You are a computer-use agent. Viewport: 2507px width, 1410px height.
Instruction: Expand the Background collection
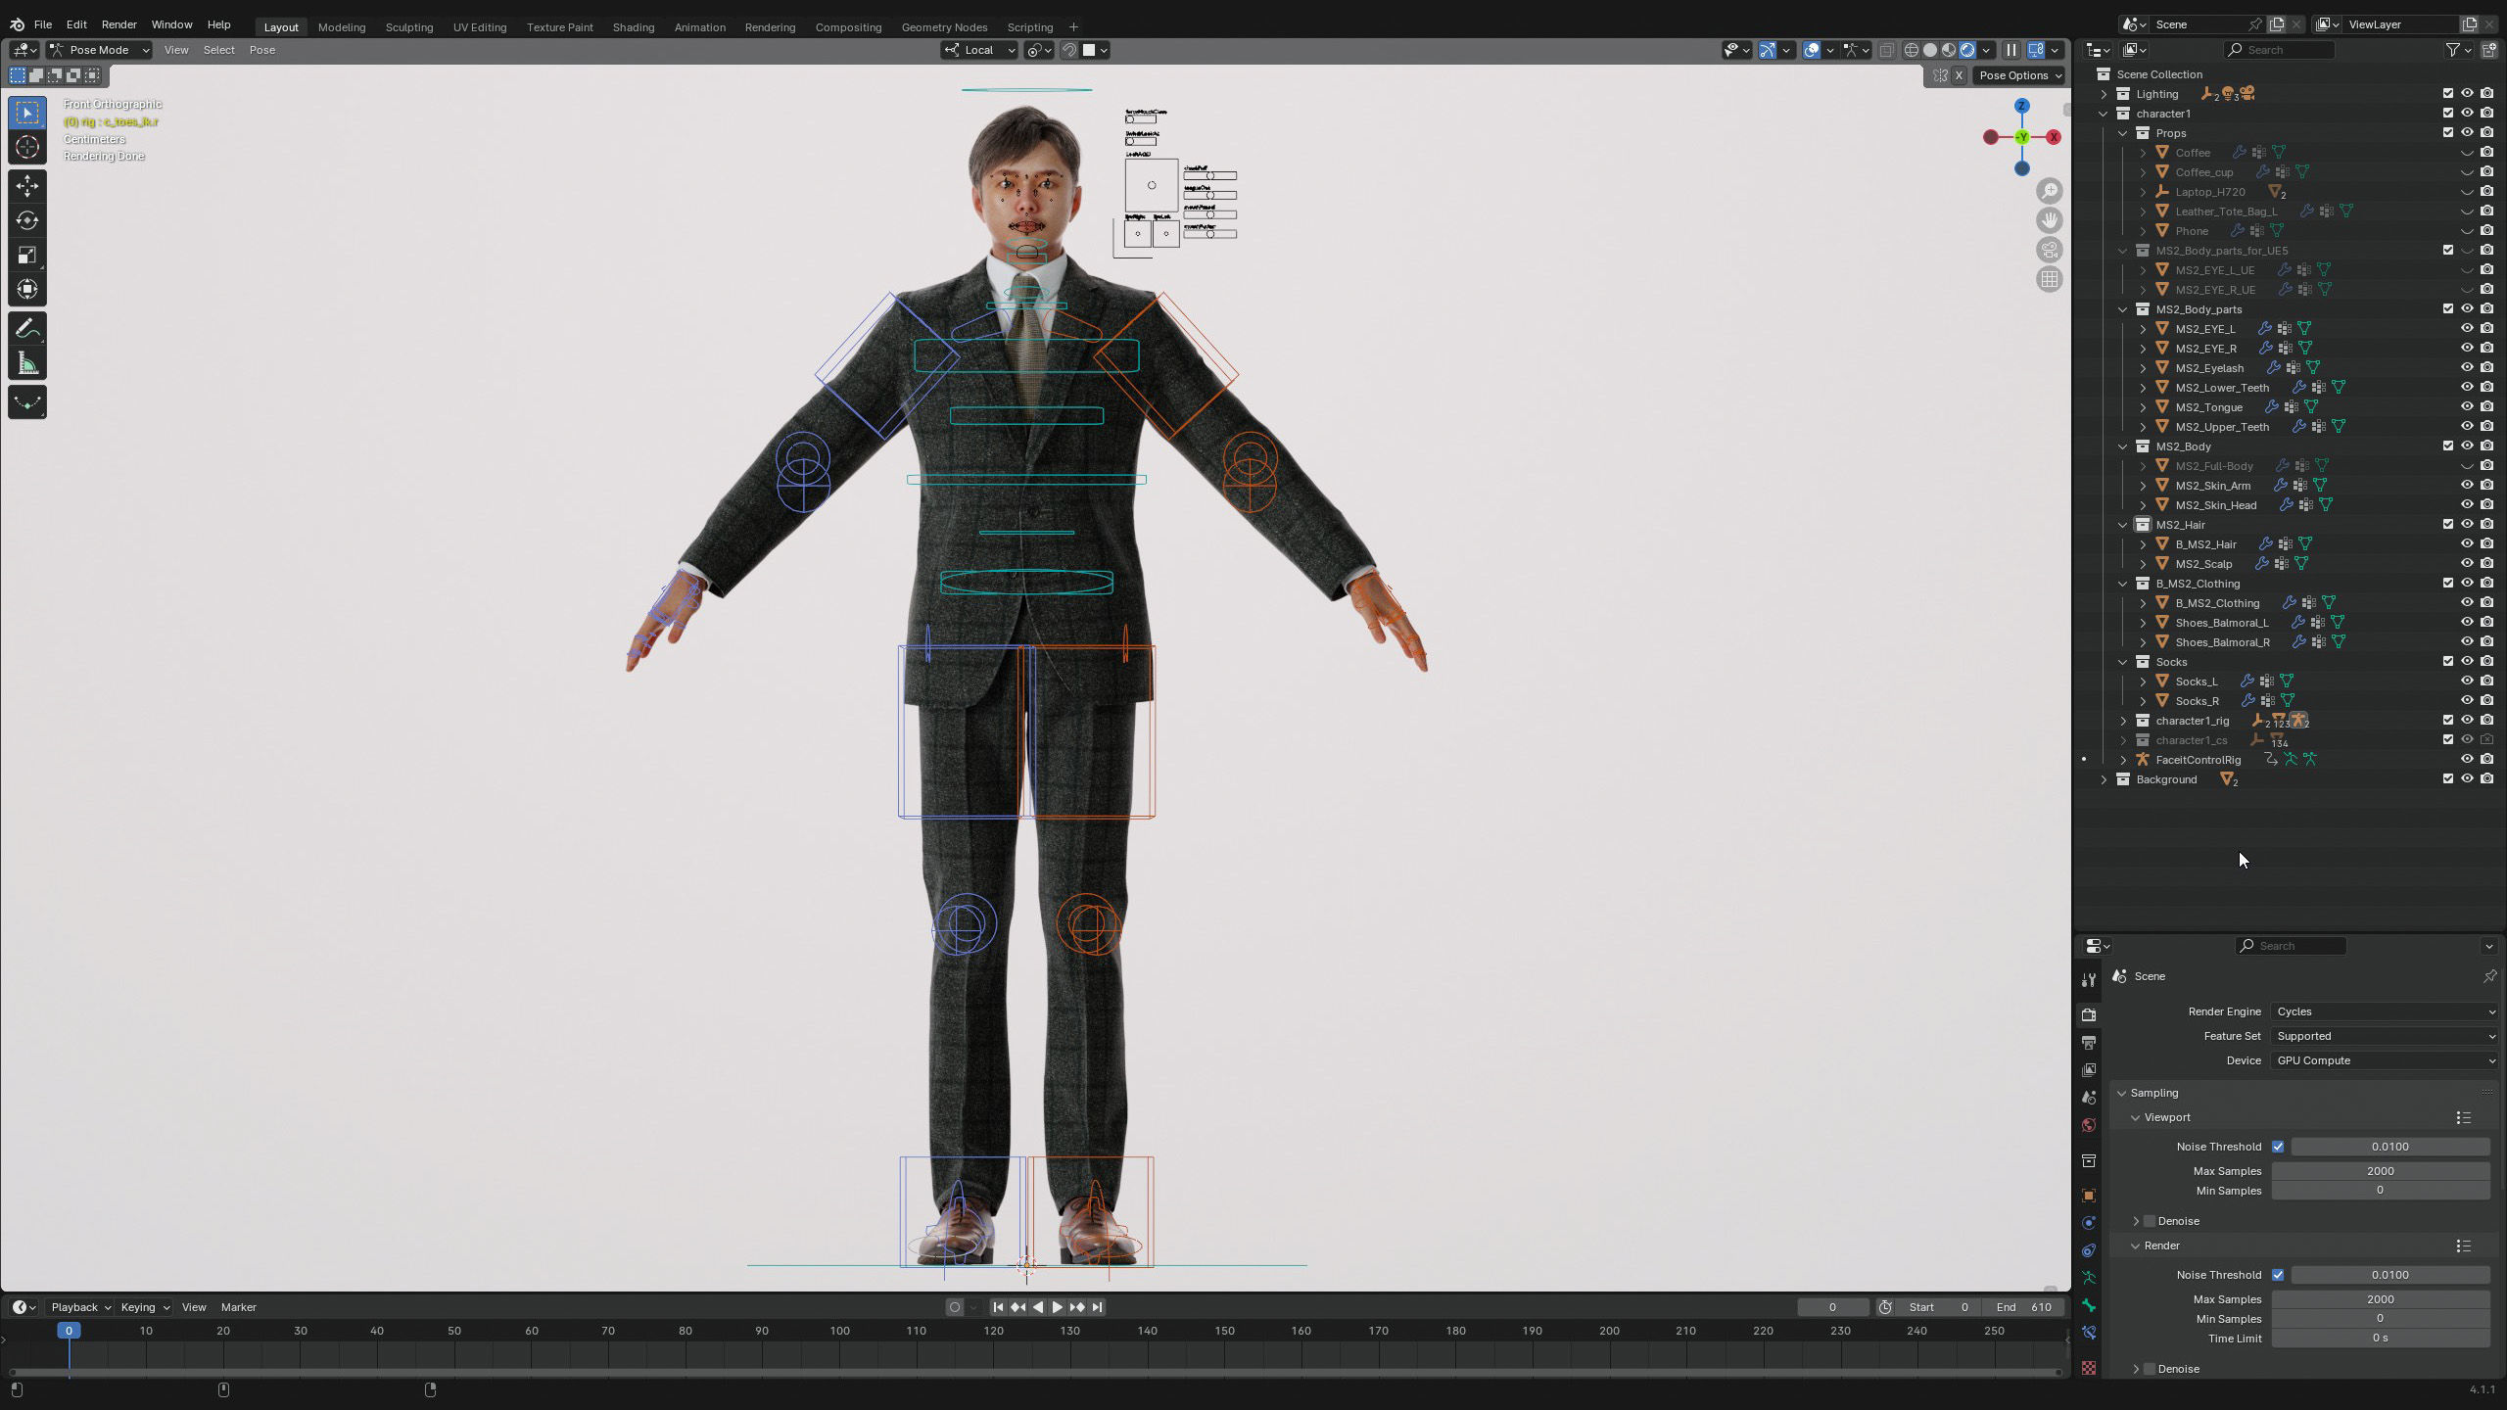[x=2104, y=779]
